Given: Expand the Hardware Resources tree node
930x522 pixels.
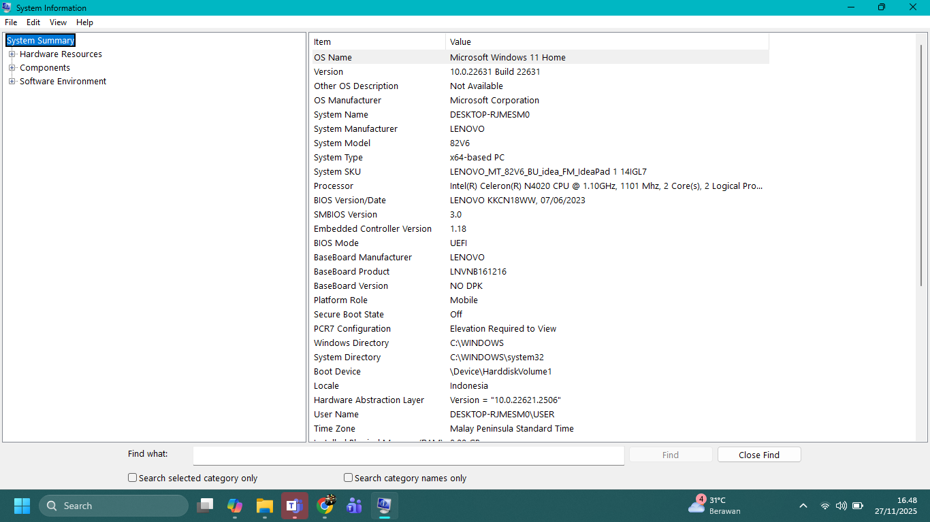Looking at the screenshot, I should tap(12, 54).
